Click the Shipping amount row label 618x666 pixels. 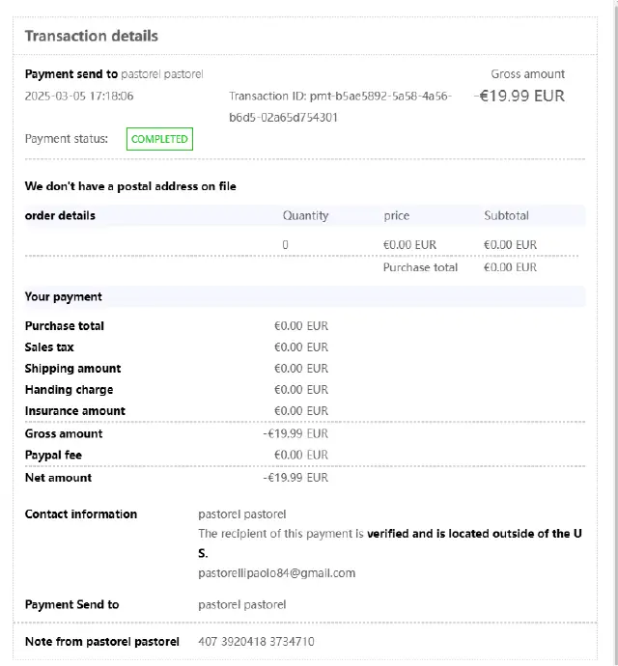(72, 368)
